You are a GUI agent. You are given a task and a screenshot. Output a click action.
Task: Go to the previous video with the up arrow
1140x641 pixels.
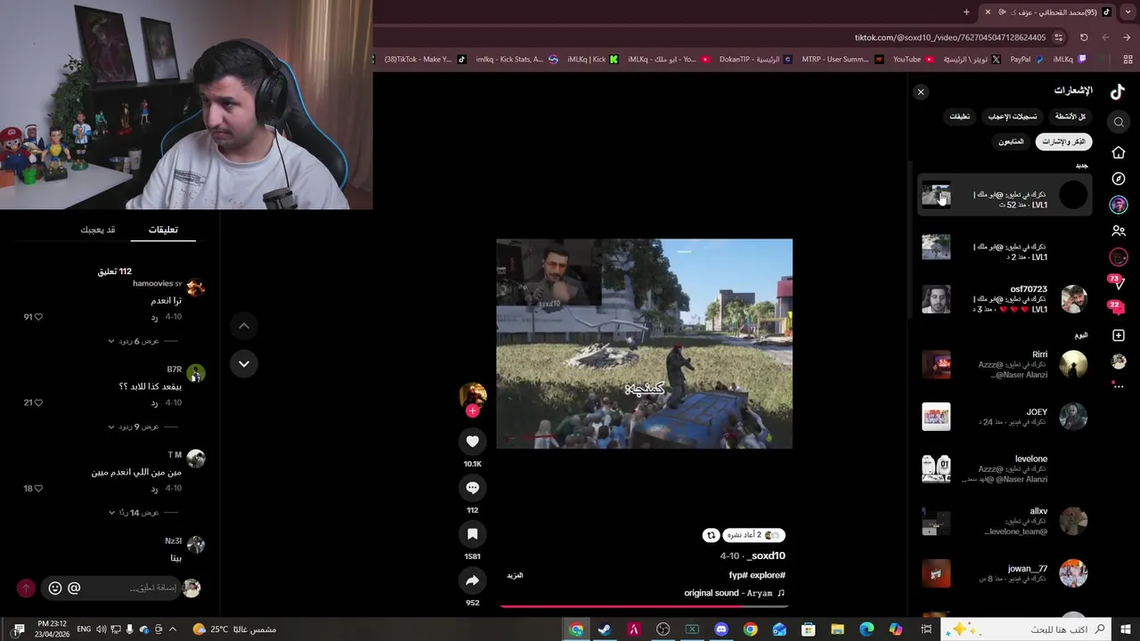[243, 326]
